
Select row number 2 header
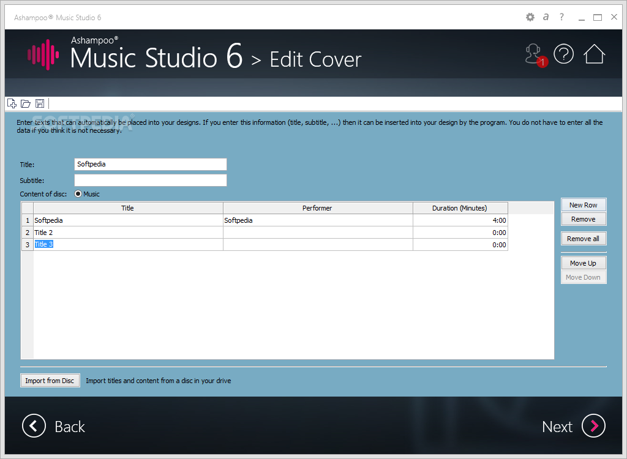[28, 233]
